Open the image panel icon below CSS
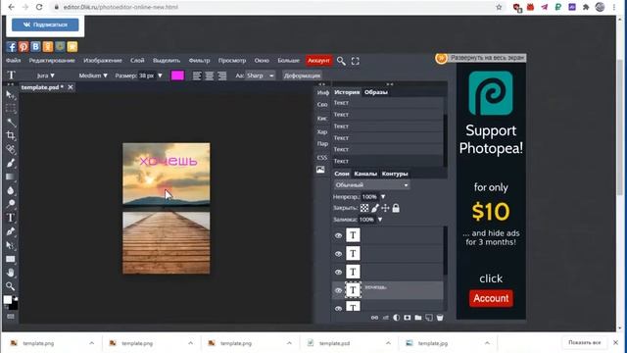627x353 pixels. tap(320, 170)
